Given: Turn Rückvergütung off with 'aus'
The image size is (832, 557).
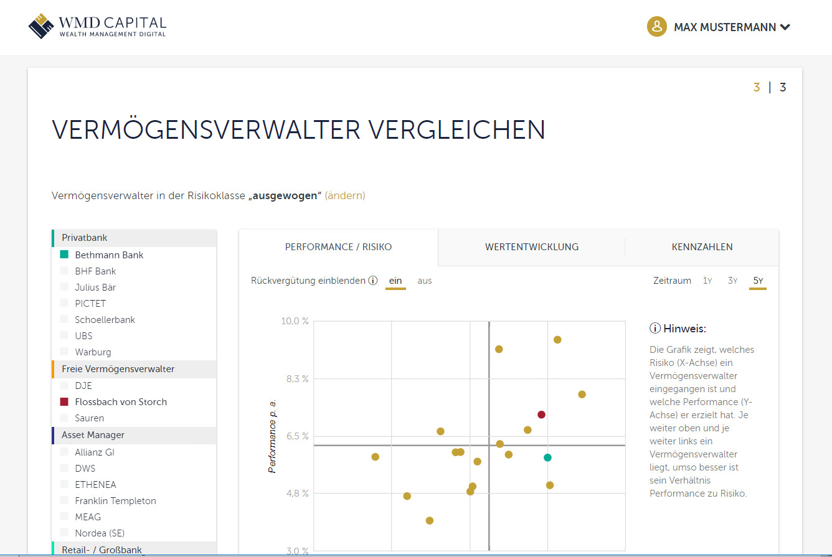Looking at the screenshot, I should [x=425, y=281].
